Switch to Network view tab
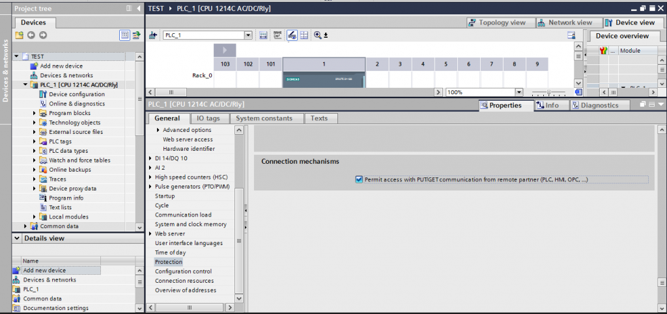The height and width of the screenshot is (314, 667). 569,23
